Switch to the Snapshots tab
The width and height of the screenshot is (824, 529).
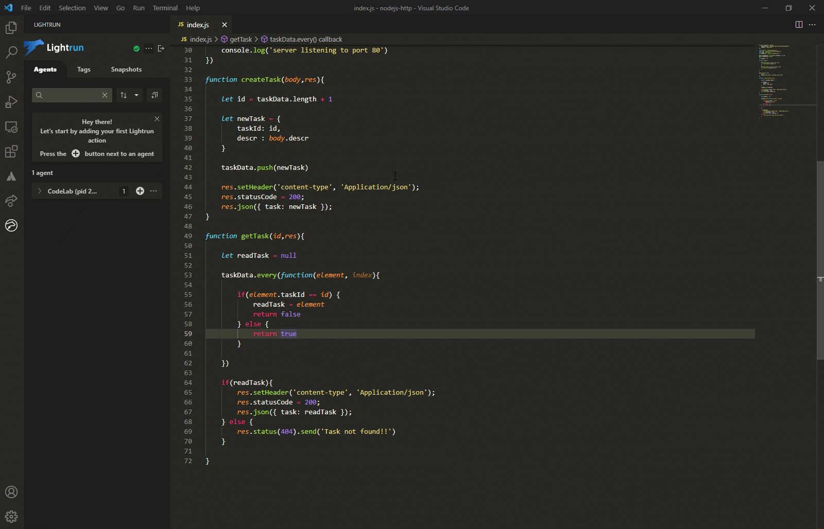click(126, 69)
